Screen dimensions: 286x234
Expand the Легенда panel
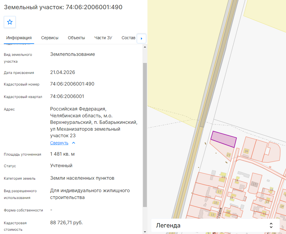click(215, 225)
